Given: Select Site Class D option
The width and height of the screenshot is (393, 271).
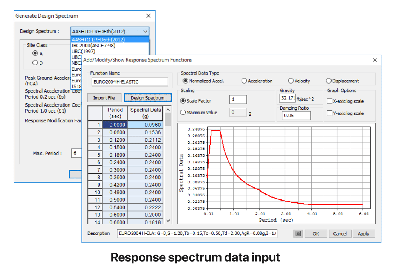Looking at the screenshot, I should point(35,63).
